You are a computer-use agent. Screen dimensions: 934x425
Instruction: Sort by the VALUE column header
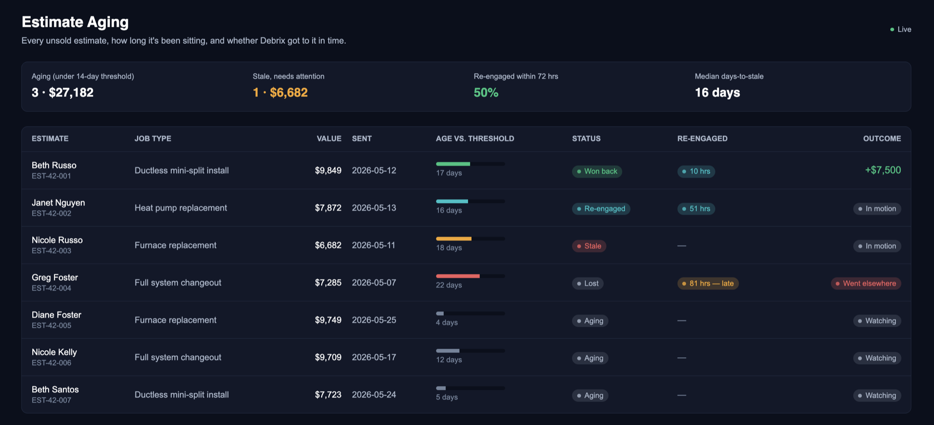pos(329,139)
